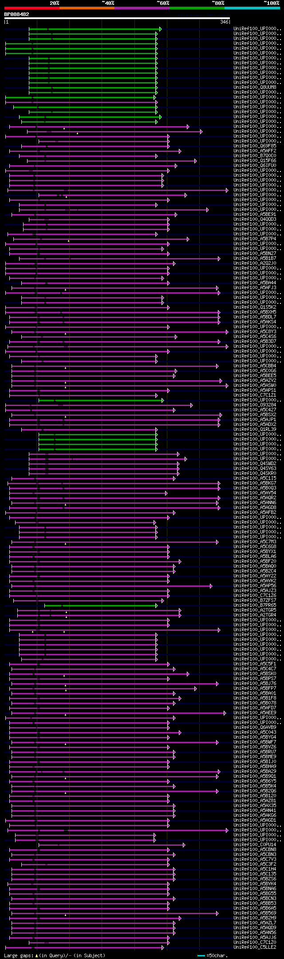Select UniRef100_A5BWF7 label
The image size is (284, 959).
pos(255,742)
